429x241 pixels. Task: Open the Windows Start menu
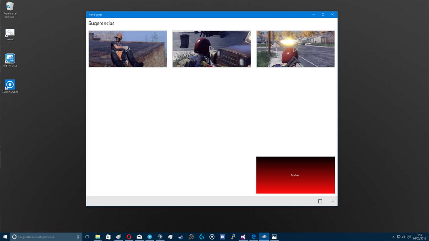point(5,237)
